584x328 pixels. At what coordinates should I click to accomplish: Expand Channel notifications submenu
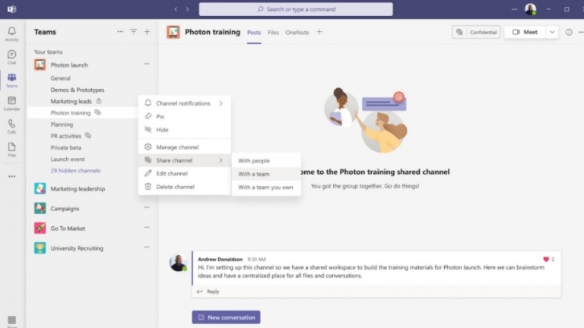(184, 103)
